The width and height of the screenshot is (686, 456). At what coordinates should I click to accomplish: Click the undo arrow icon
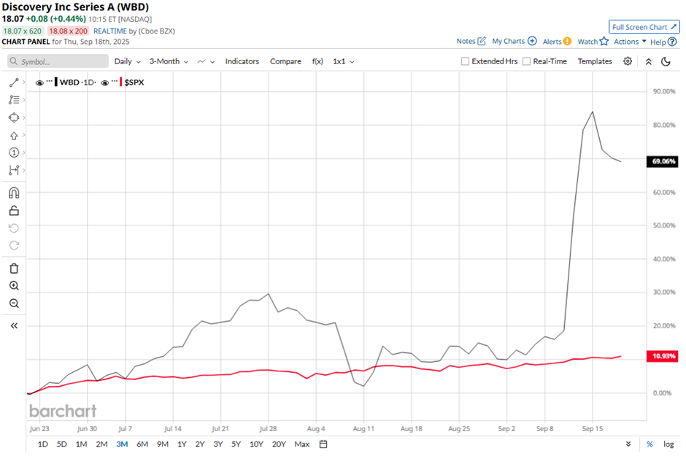(x=14, y=228)
